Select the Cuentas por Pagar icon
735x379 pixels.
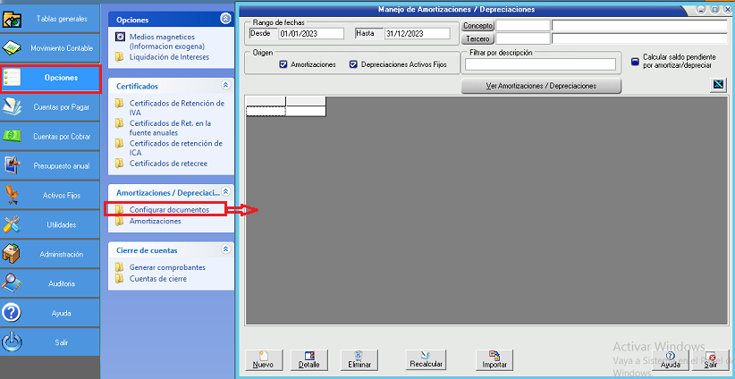coord(13,106)
